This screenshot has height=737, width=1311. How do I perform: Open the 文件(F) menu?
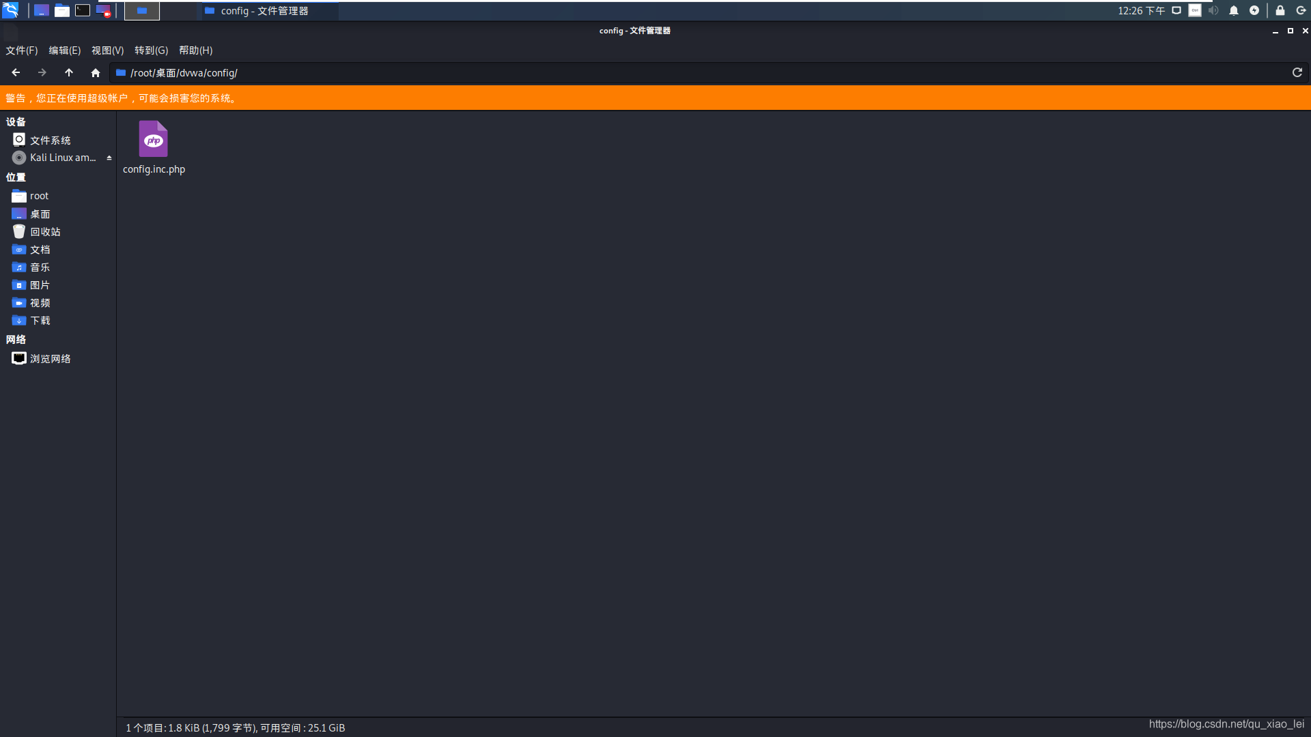[x=22, y=50]
